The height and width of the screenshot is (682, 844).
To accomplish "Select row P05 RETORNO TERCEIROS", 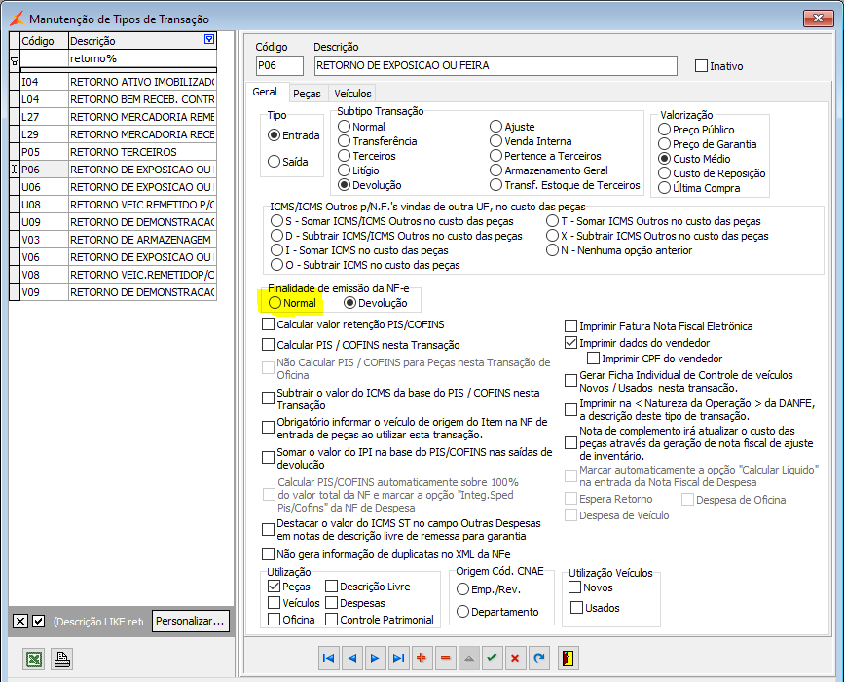I will click(x=114, y=152).
